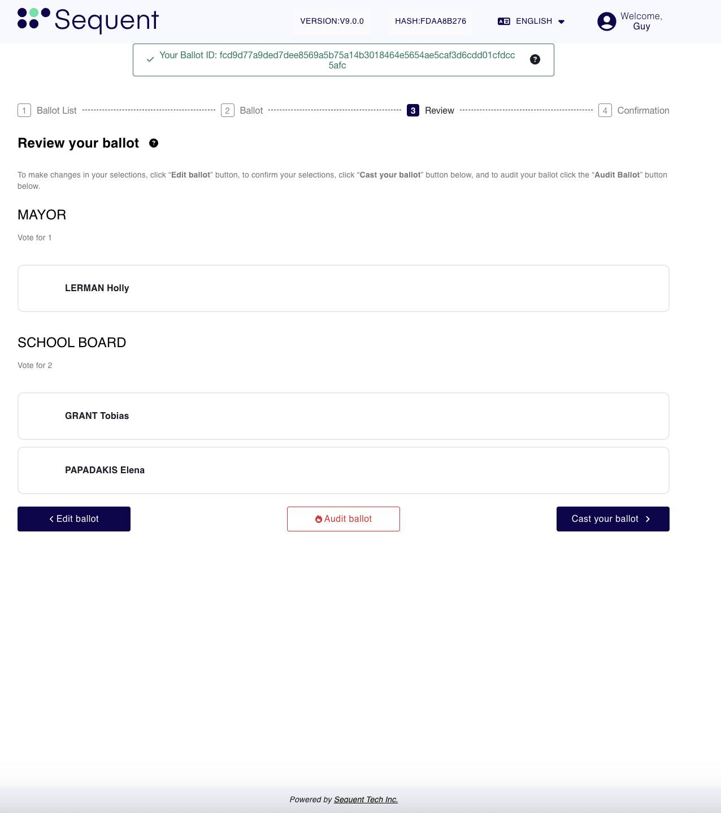
Task: Expand the Welcome, Guy user menu
Action: tap(641, 21)
